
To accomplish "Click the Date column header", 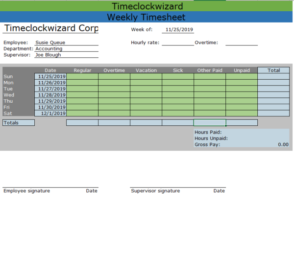I will [x=50, y=70].
